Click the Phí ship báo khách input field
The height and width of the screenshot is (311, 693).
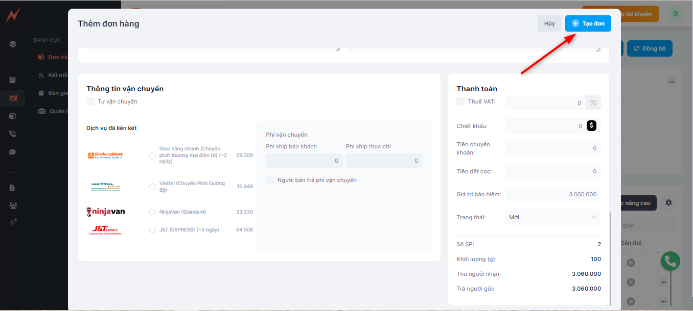click(304, 161)
